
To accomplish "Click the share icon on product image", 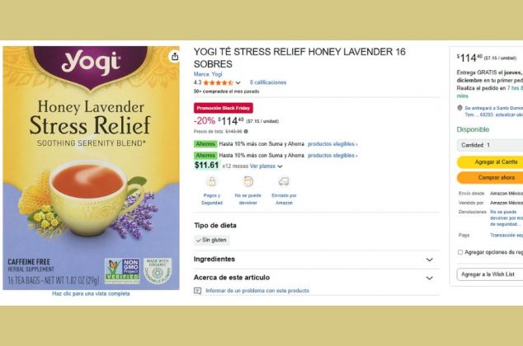I will [175, 57].
